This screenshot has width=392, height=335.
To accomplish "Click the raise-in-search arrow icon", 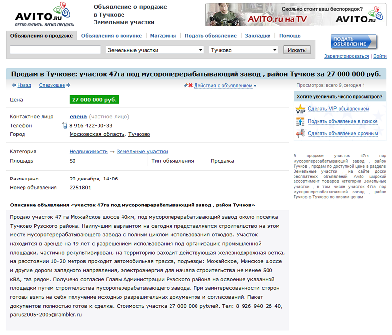I will 300,122.
